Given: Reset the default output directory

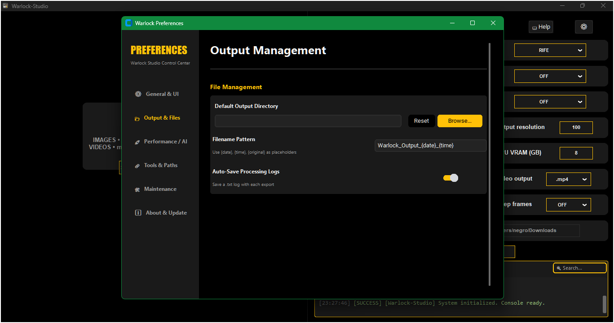Looking at the screenshot, I should point(421,121).
